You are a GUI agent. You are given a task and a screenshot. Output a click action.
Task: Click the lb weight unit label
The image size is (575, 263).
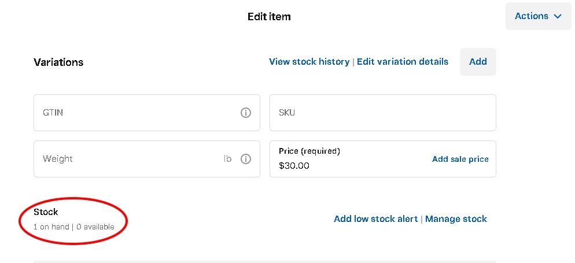228,159
